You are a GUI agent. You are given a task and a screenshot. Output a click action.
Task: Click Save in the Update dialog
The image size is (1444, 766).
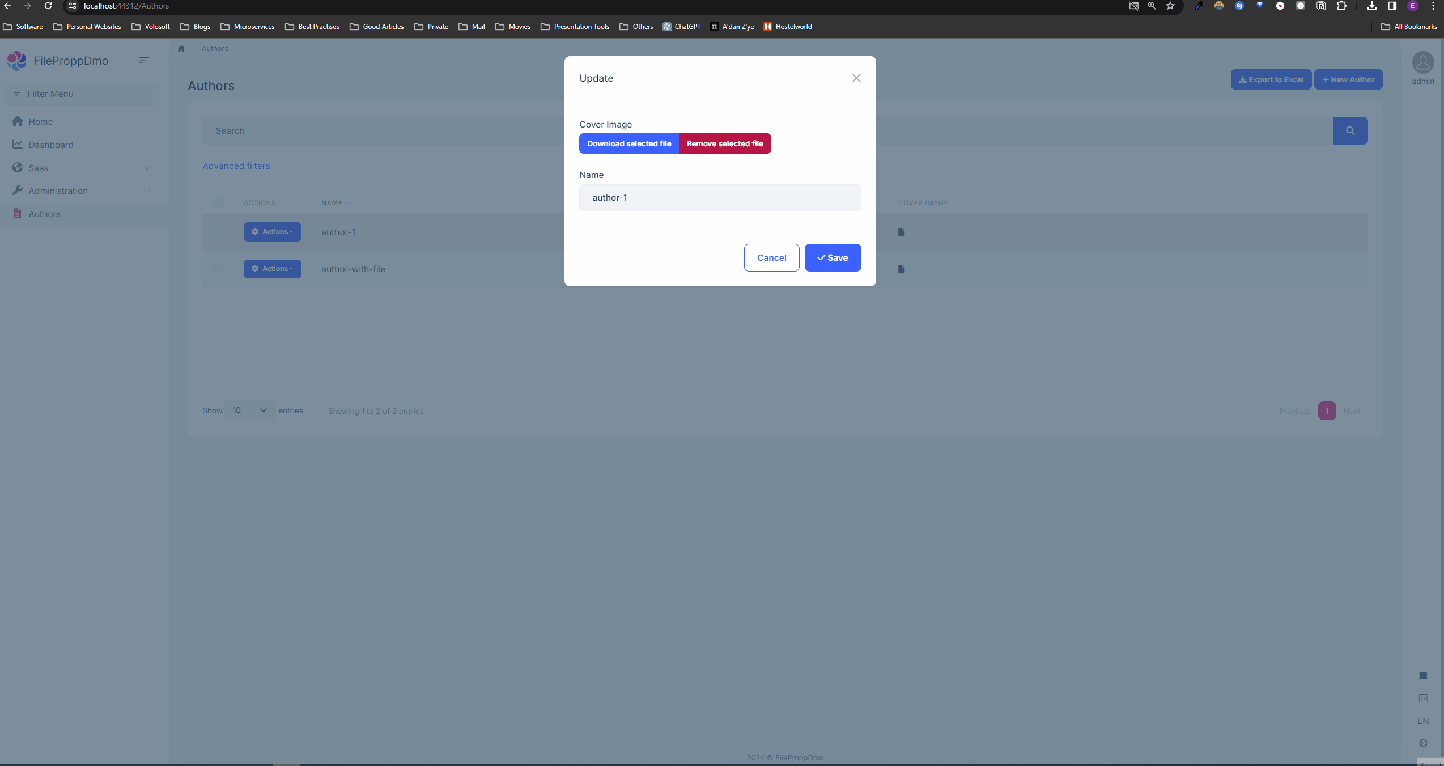(x=833, y=258)
